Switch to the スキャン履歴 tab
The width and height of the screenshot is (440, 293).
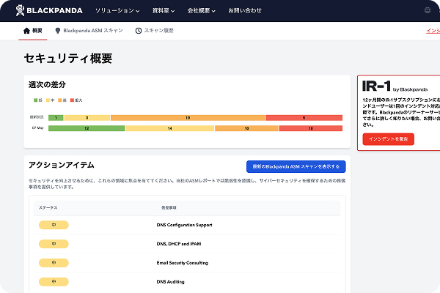[154, 31]
